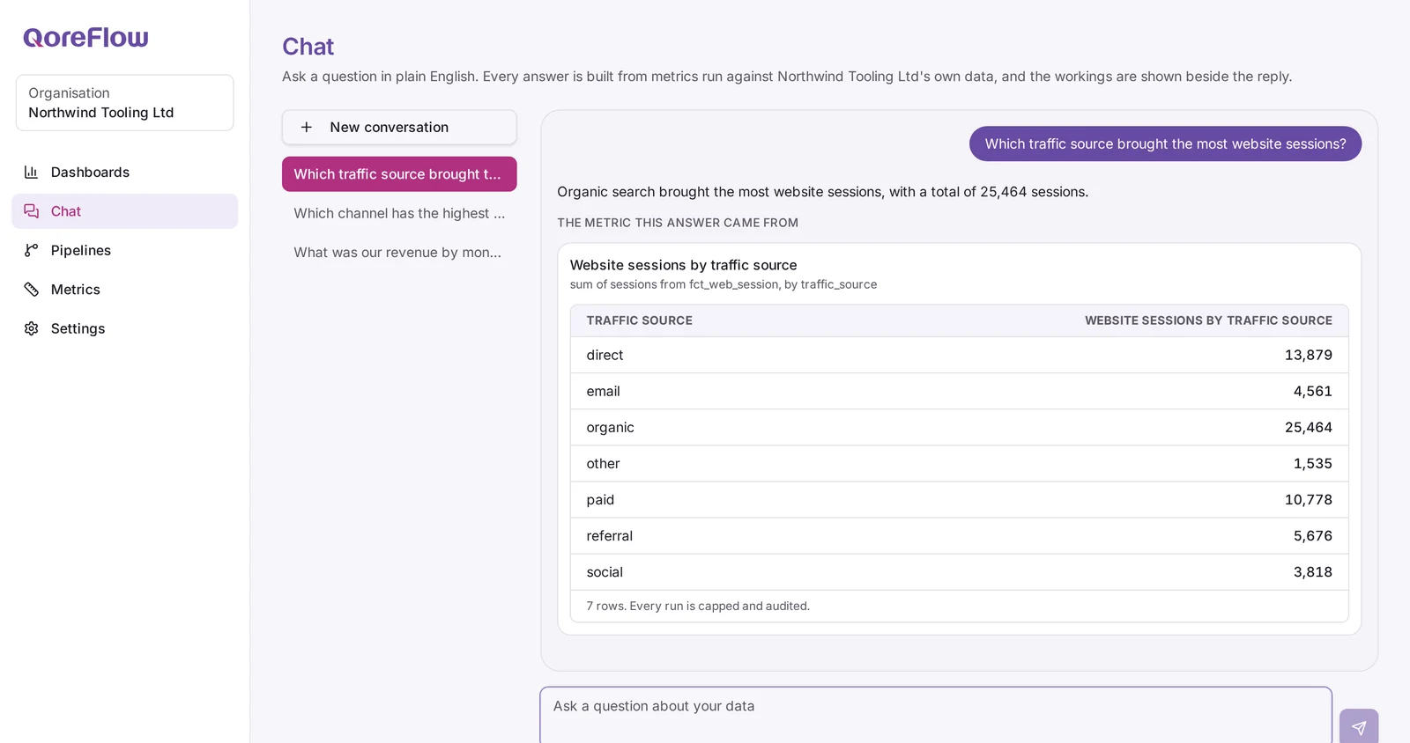Focus the 'Ask a question about your data' field
The height and width of the screenshot is (743, 1410).
(x=936, y=715)
